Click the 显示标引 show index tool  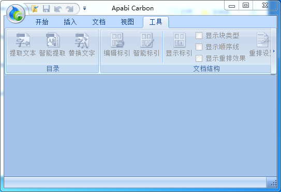[179, 45]
